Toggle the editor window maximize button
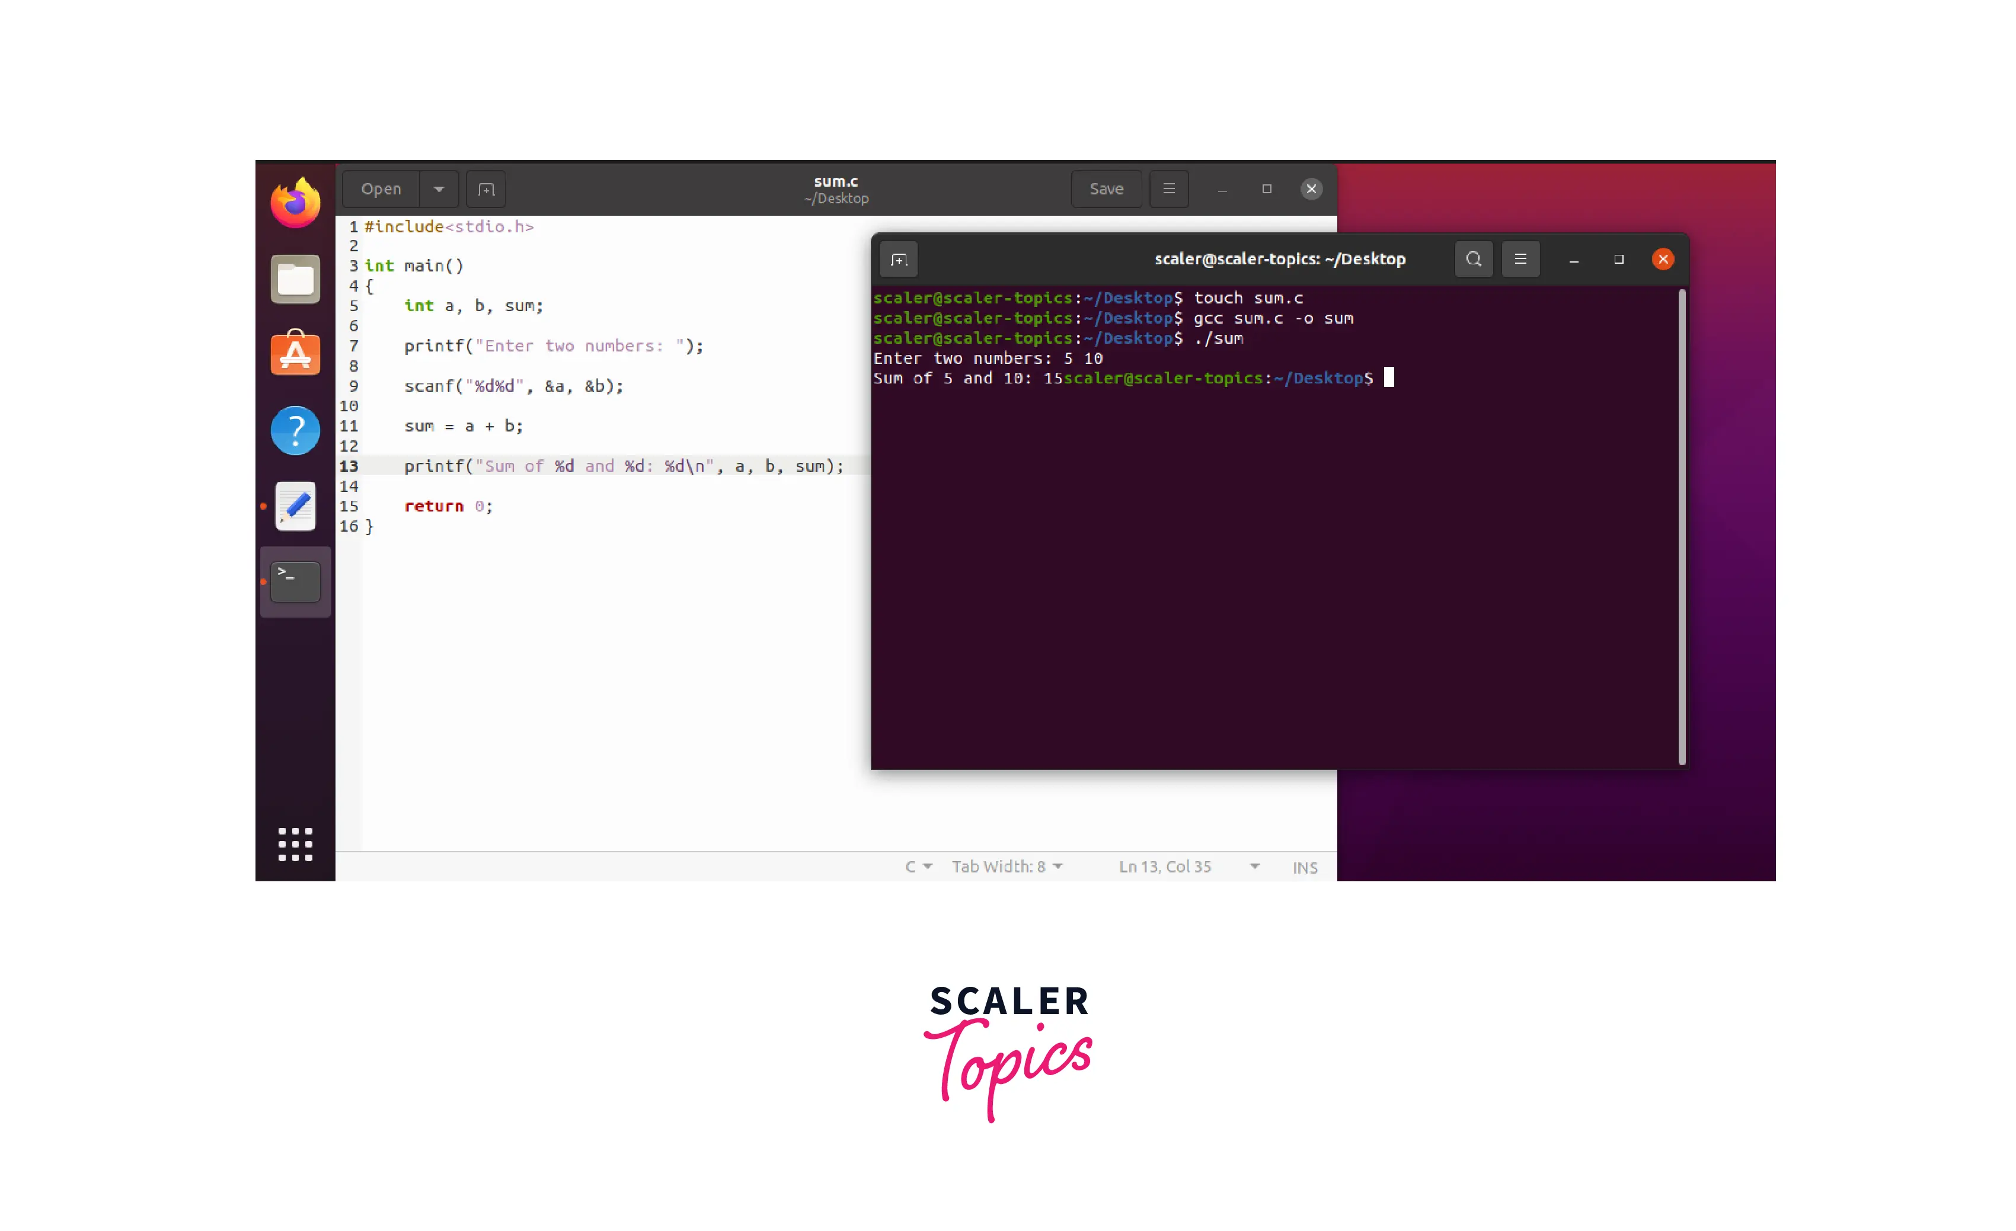Screen dimensions: 2016x1231 tap(1266, 188)
